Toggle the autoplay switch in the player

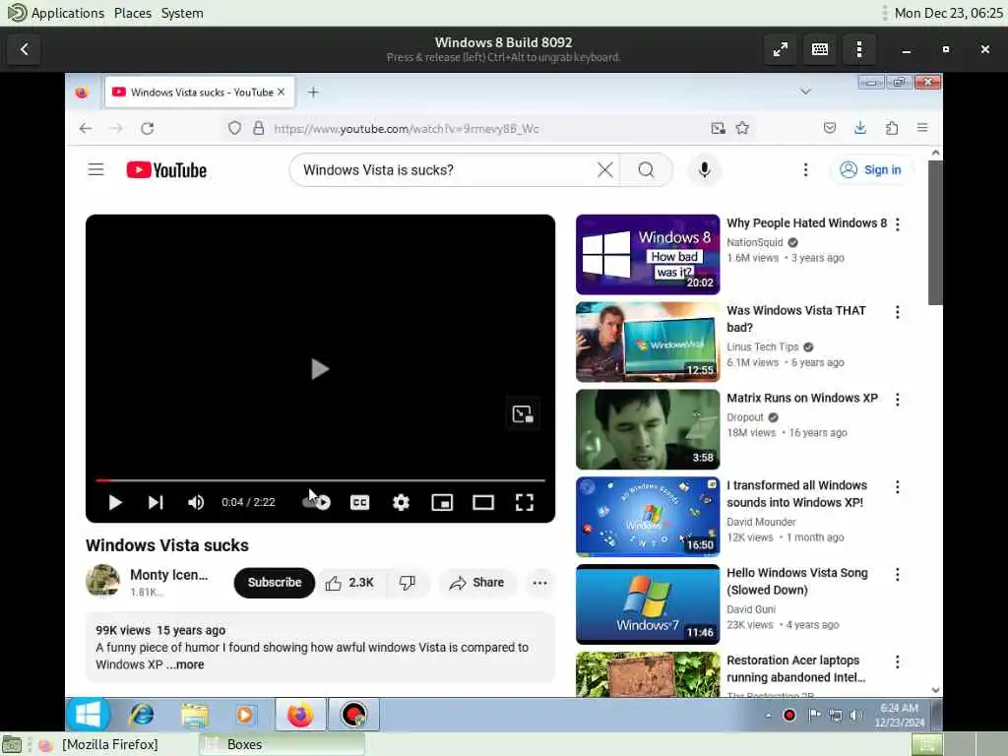pos(316,502)
